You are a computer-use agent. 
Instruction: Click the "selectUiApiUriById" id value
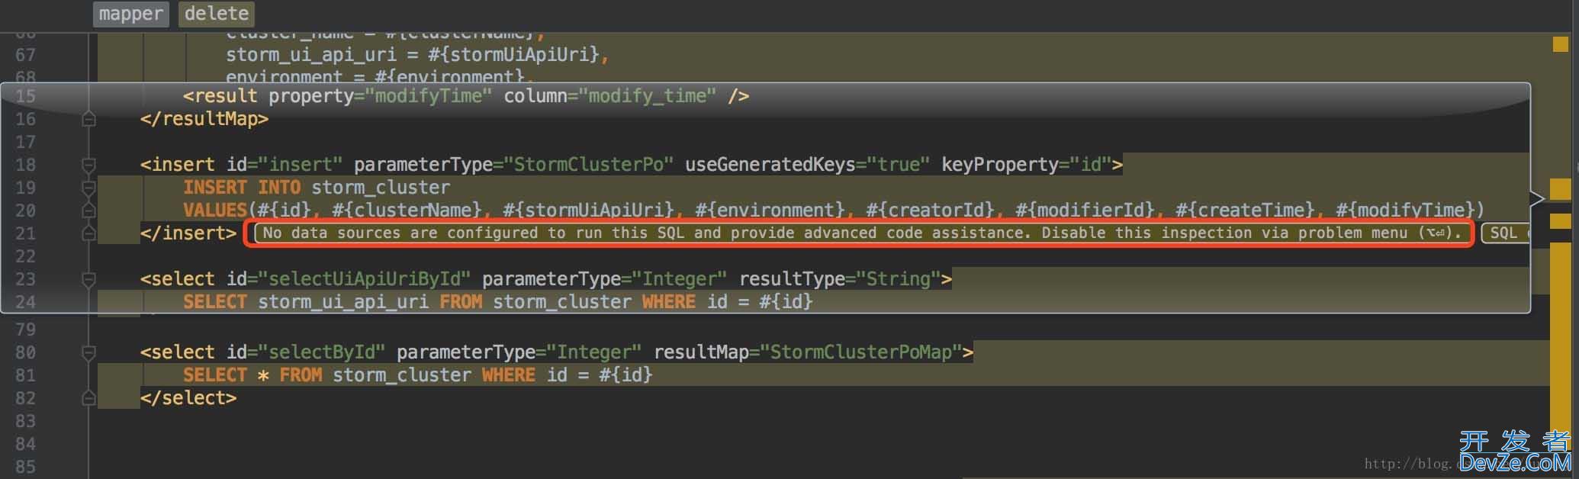[x=365, y=279]
